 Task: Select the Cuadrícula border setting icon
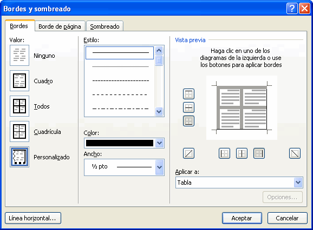pyautogui.click(x=19, y=131)
